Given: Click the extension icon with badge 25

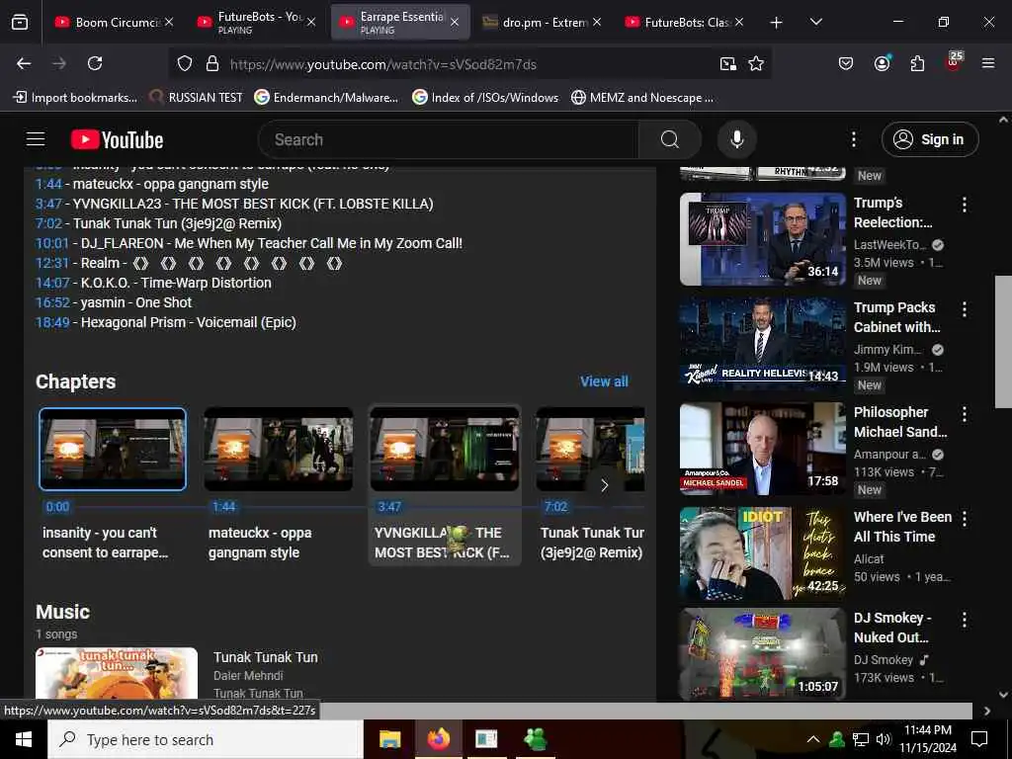Looking at the screenshot, I should [x=954, y=62].
